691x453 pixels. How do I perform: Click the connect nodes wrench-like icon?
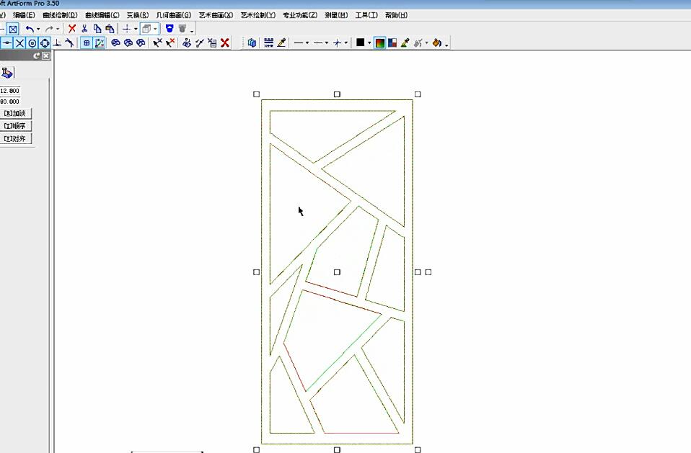pos(200,43)
